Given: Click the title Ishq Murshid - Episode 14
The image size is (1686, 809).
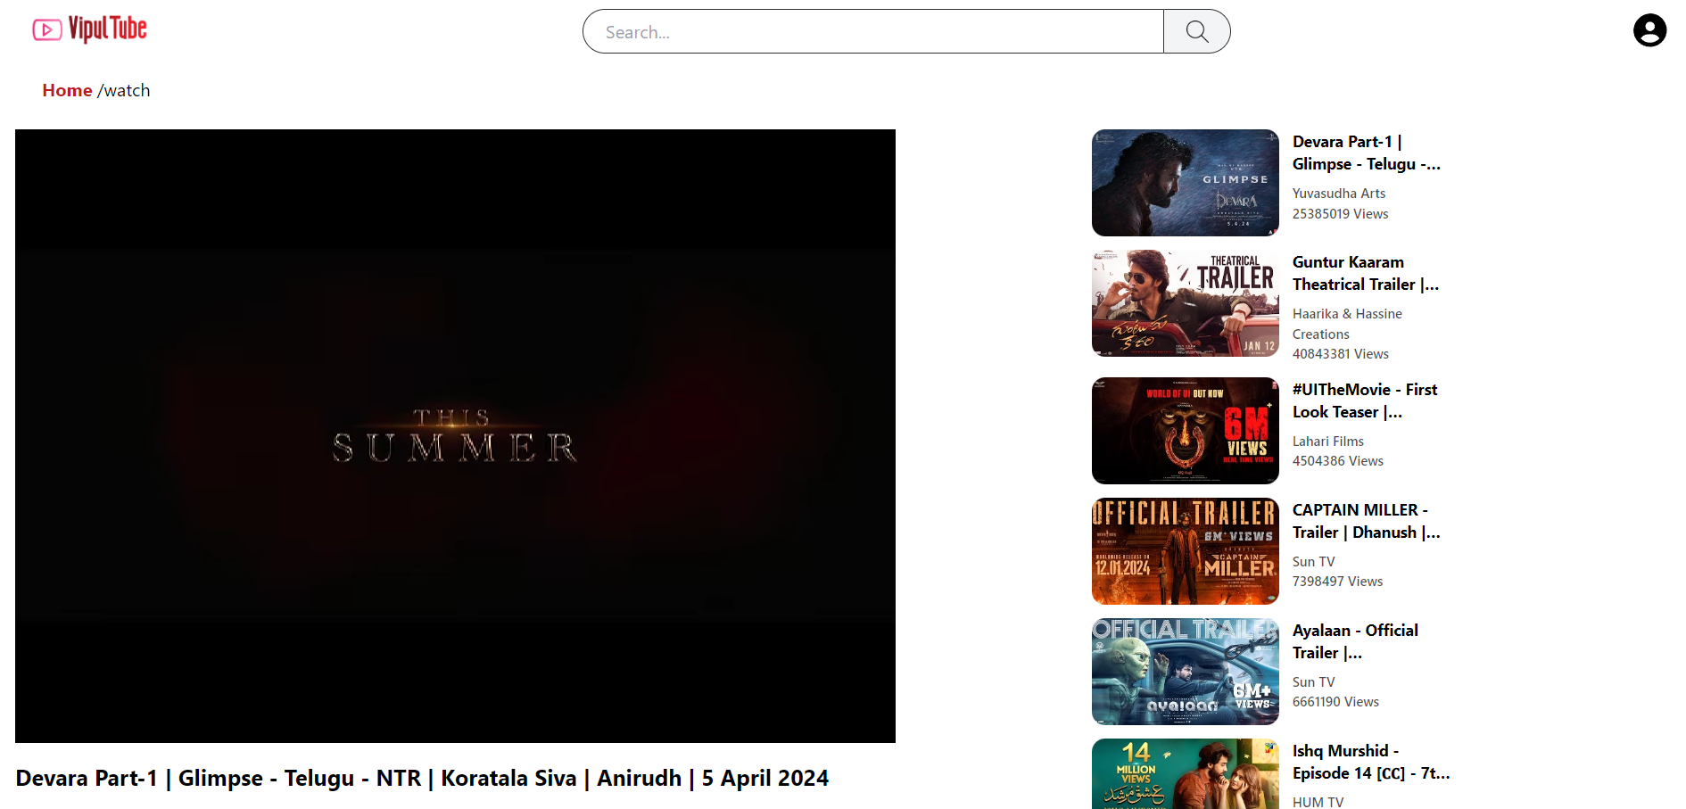Looking at the screenshot, I should click(1371, 762).
